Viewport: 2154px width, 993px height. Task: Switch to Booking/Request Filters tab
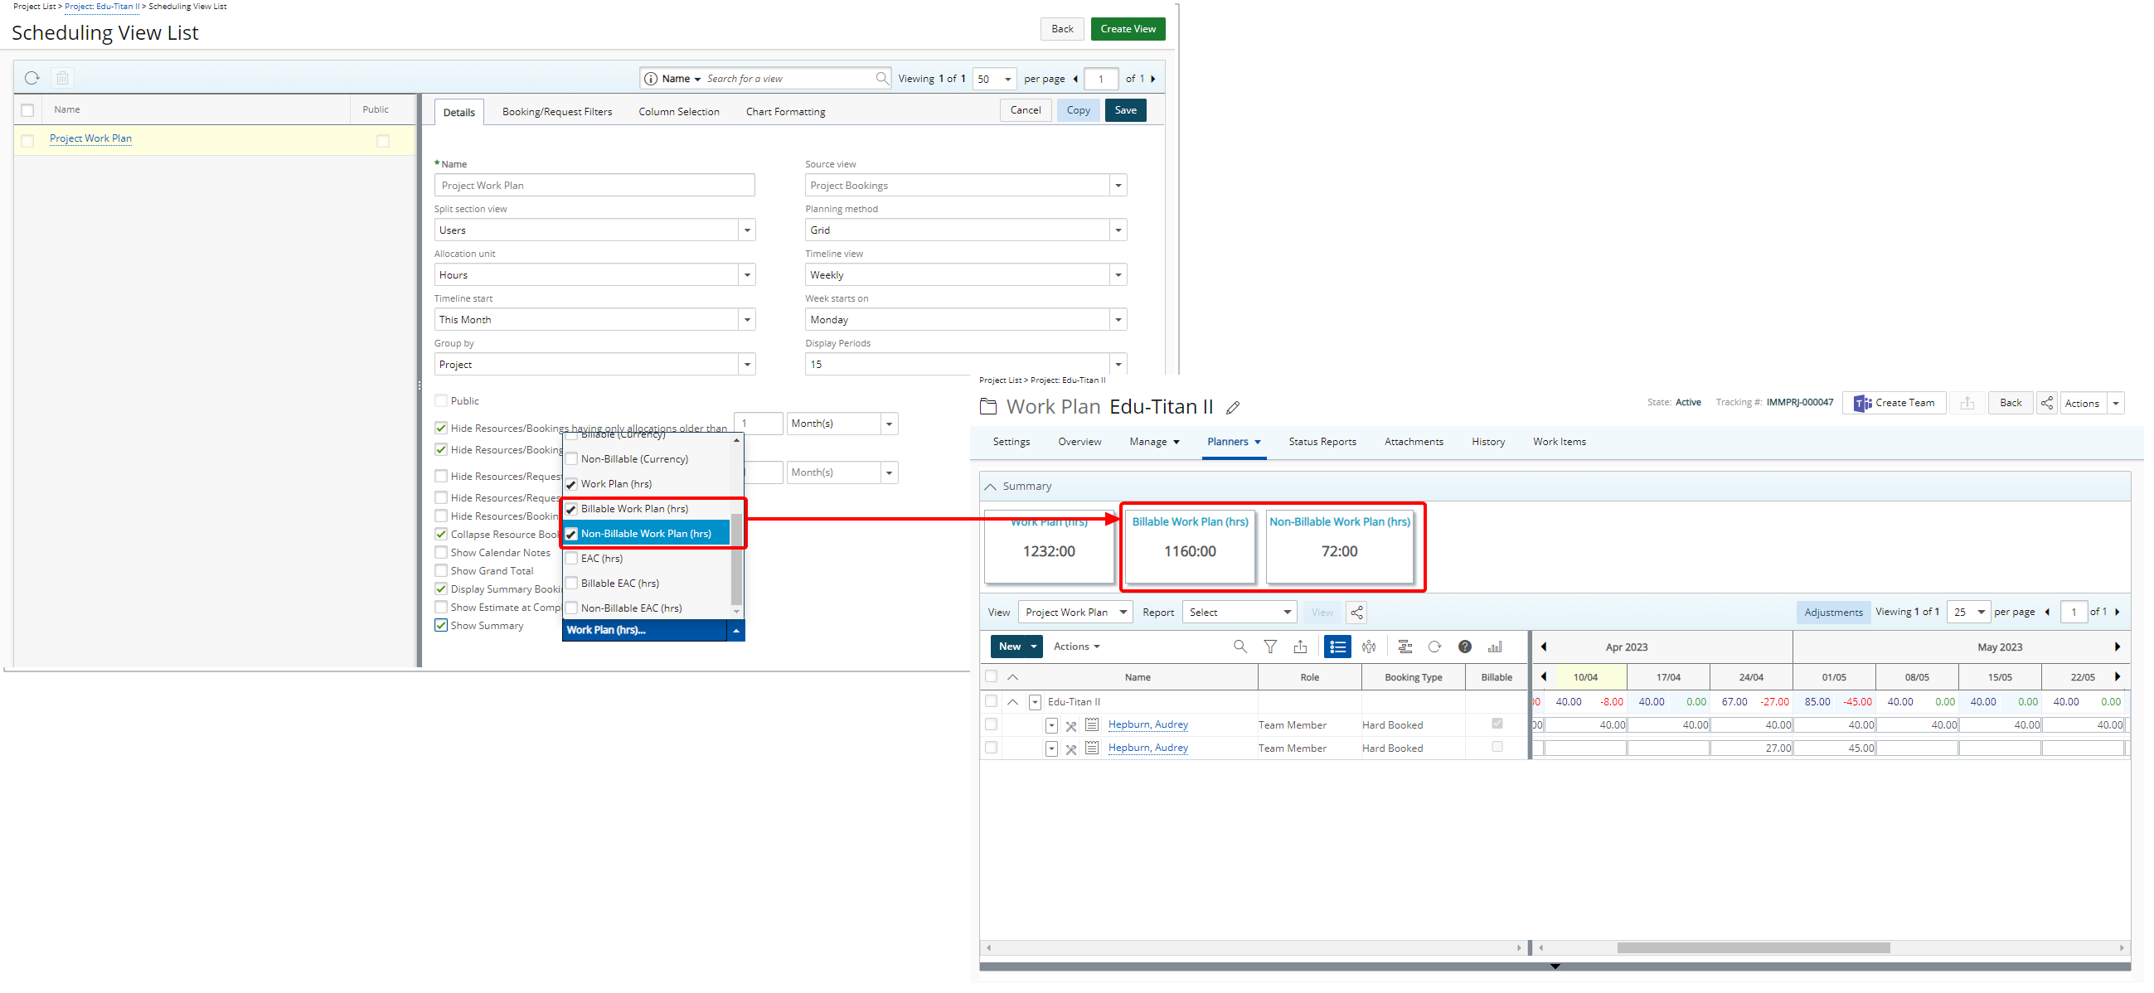coord(557,112)
